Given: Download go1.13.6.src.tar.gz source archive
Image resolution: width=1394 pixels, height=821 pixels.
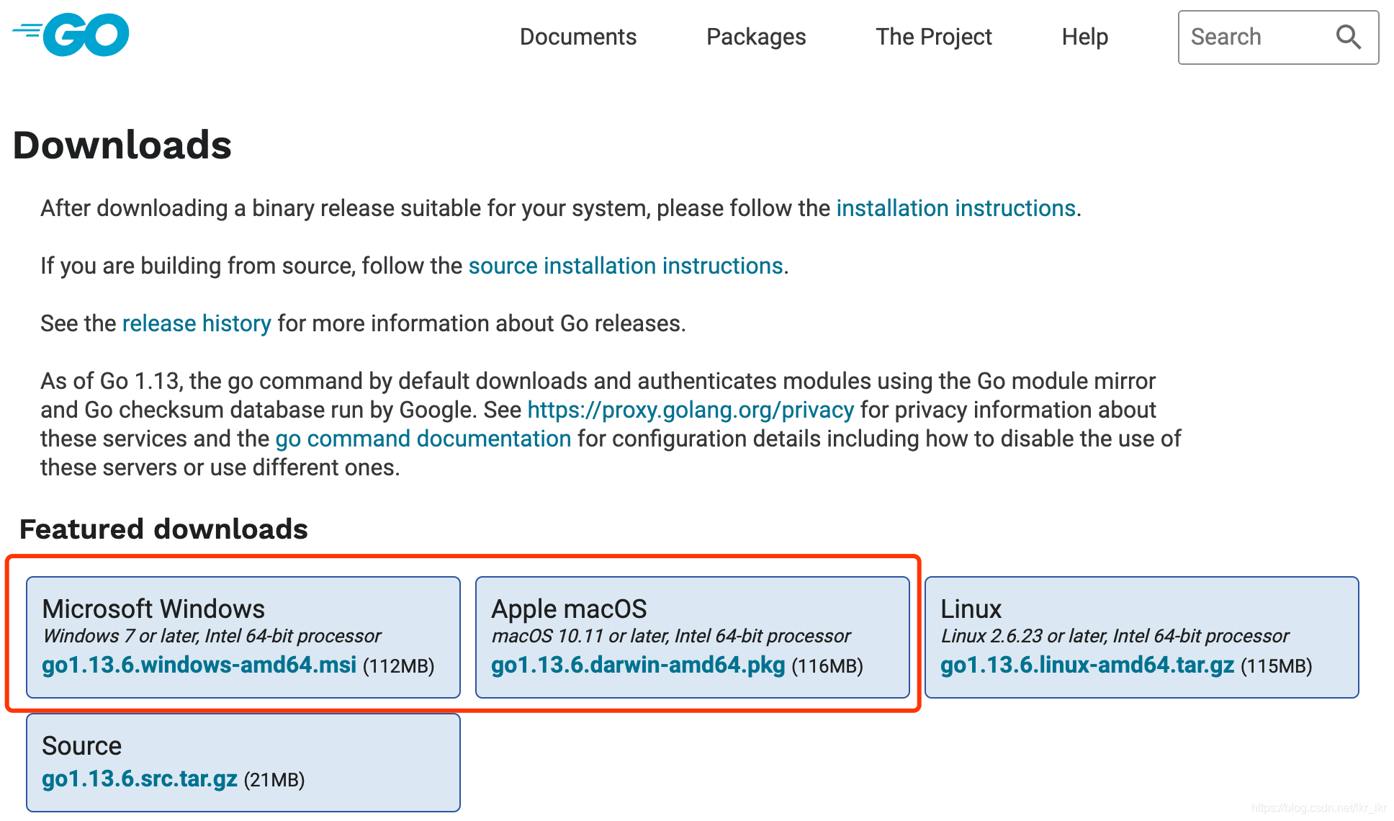Looking at the screenshot, I should [x=140, y=779].
